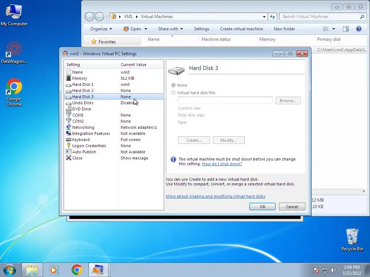Expand the change view options arrow
This screenshot has height=277, width=370.
click(334, 29)
